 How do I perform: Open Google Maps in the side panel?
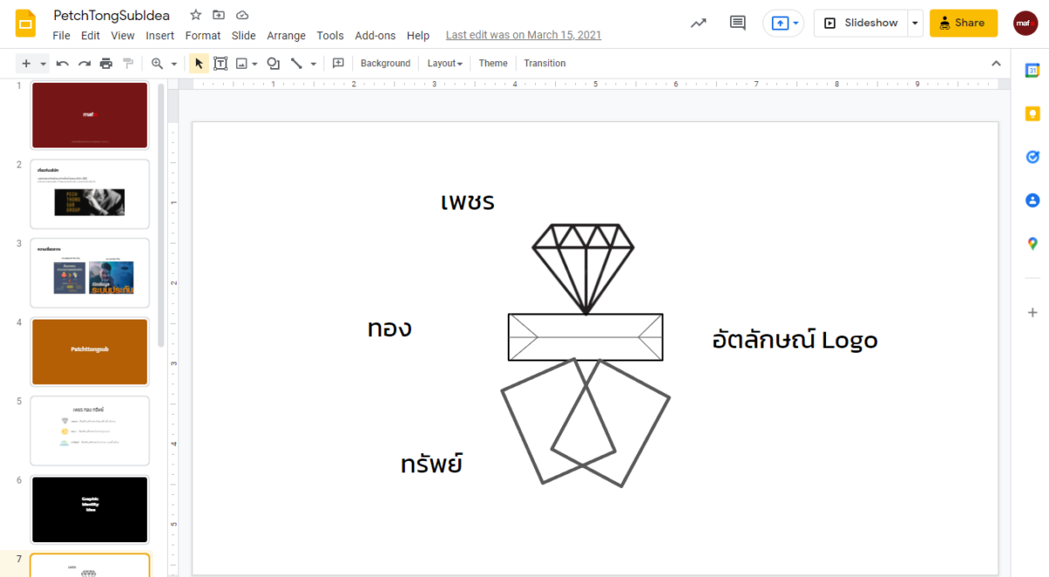(x=1032, y=244)
